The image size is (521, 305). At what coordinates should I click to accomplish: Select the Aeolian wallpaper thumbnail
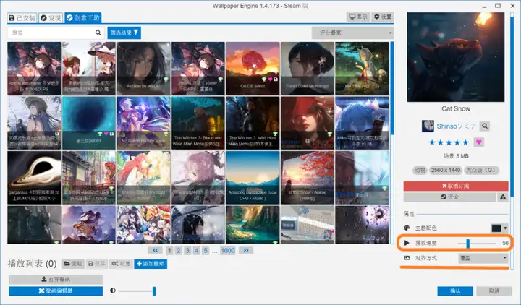pyautogui.click(x=143, y=69)
